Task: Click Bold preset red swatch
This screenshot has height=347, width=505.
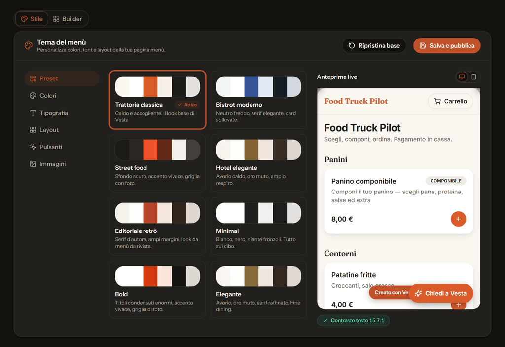Action: [150, 276]
